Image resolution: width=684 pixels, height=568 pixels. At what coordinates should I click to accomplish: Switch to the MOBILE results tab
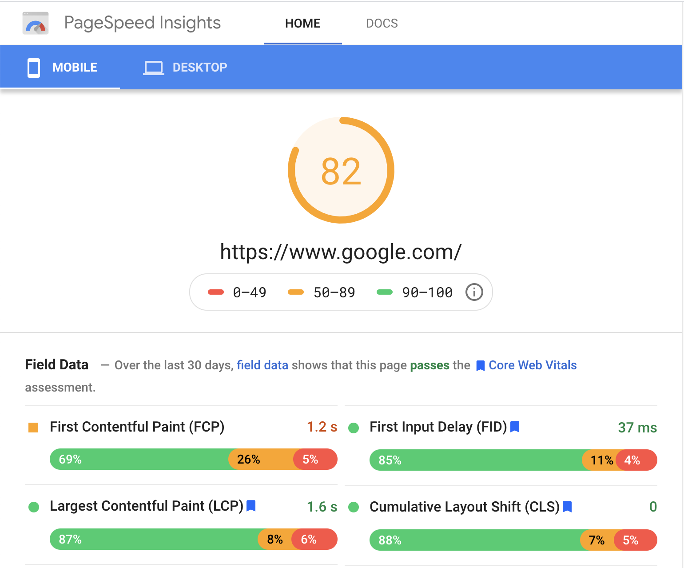click(75, 67)
